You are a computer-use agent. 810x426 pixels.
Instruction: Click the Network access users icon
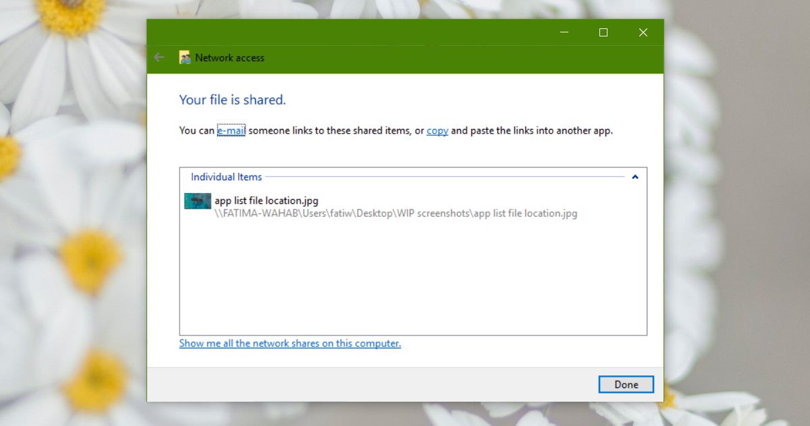pos(184,57)
